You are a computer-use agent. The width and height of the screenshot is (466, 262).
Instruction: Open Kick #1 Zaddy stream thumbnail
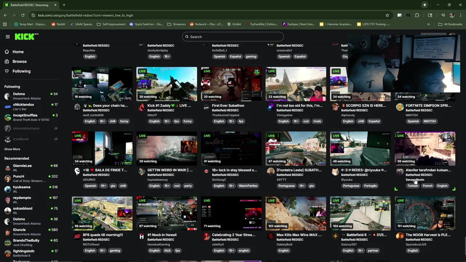coord(167,84)
